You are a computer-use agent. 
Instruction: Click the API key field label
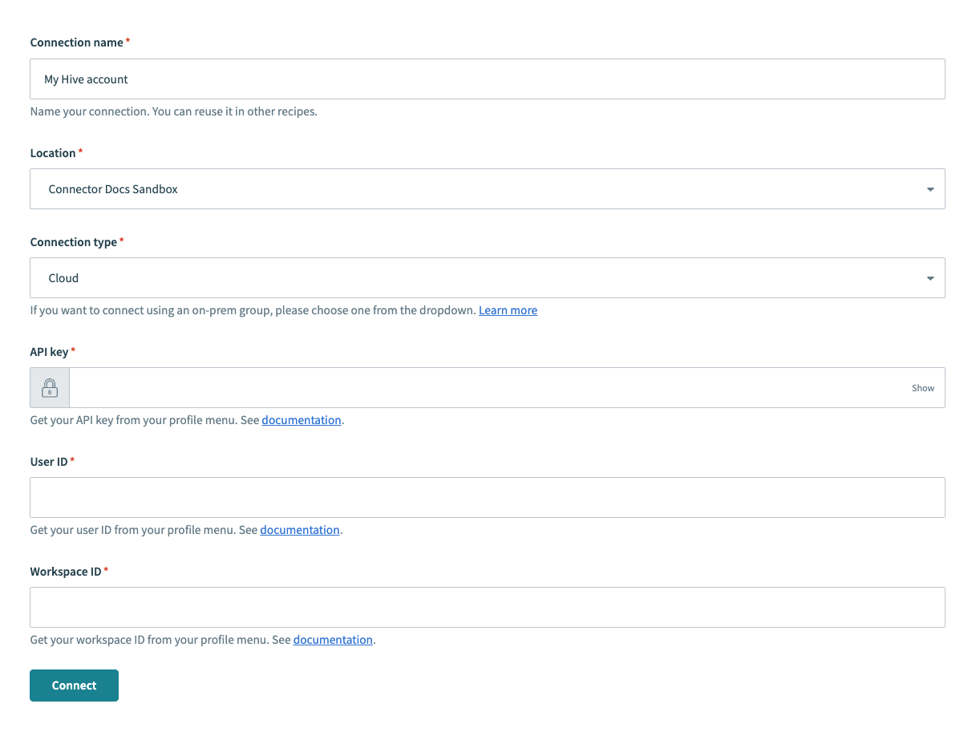(49, 352)
